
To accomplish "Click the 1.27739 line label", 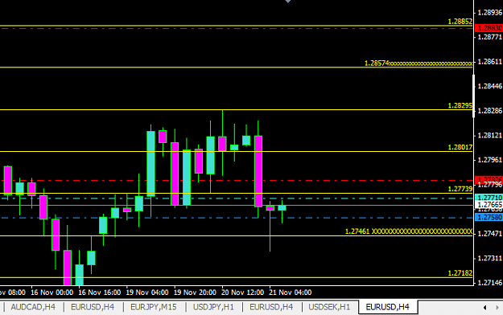I will pos(460,189).
